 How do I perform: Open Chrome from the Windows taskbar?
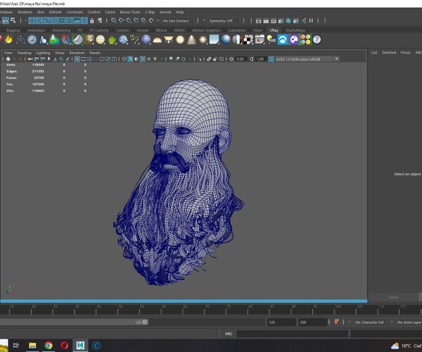(49, 345)
